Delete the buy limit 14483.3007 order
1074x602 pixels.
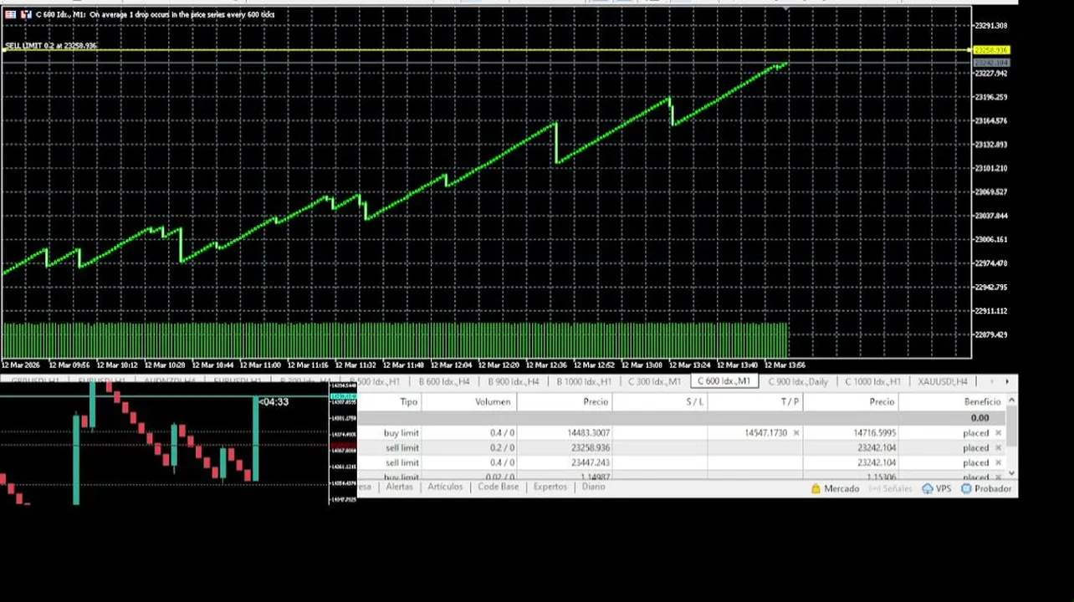[998, 433]
